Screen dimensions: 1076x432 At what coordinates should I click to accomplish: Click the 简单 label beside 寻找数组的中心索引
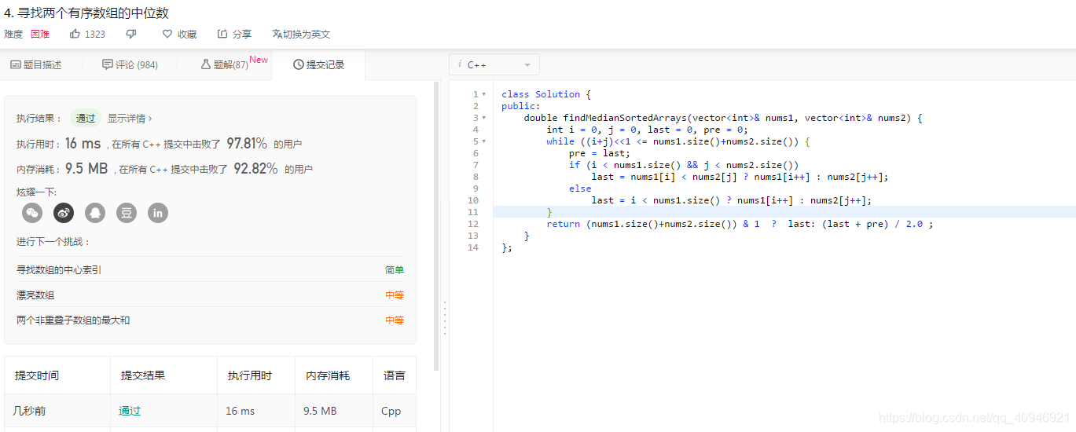(395, 270)
